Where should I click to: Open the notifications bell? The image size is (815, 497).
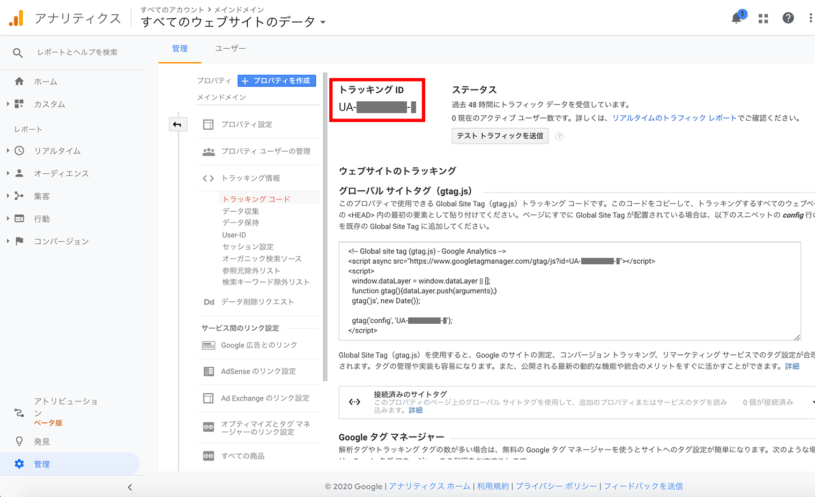737,18
